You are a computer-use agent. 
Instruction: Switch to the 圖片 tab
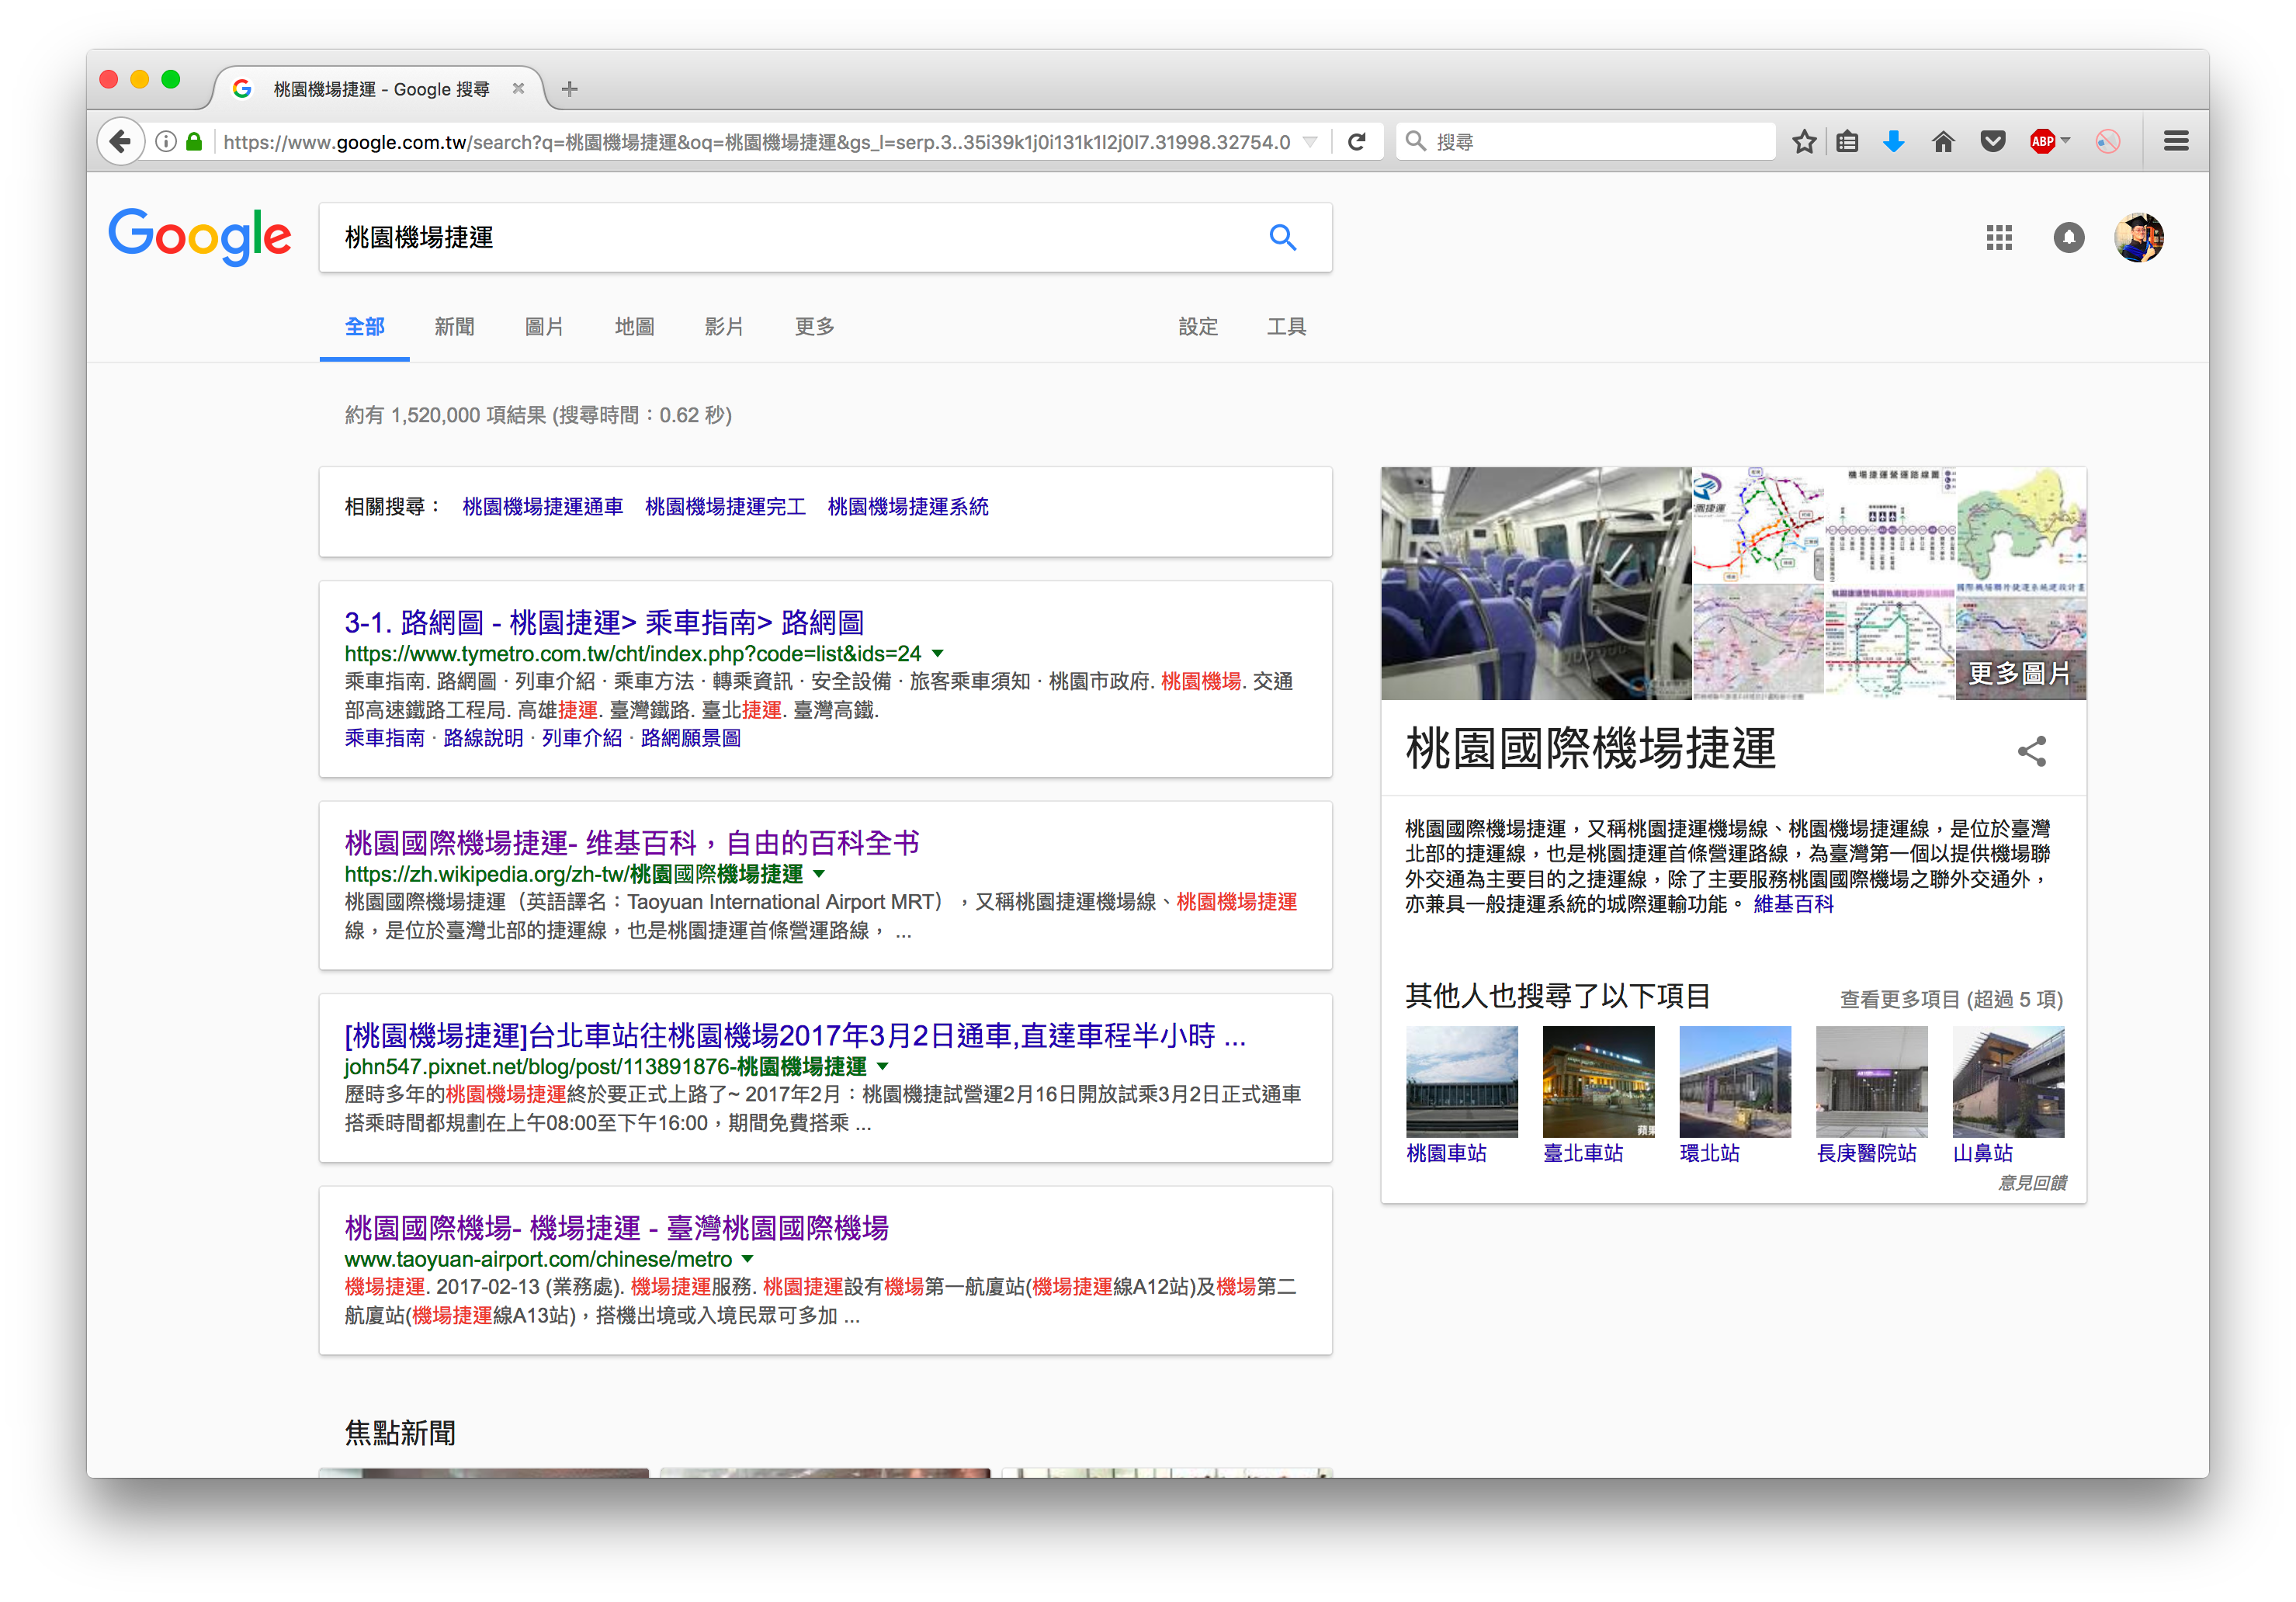[544, 327]
